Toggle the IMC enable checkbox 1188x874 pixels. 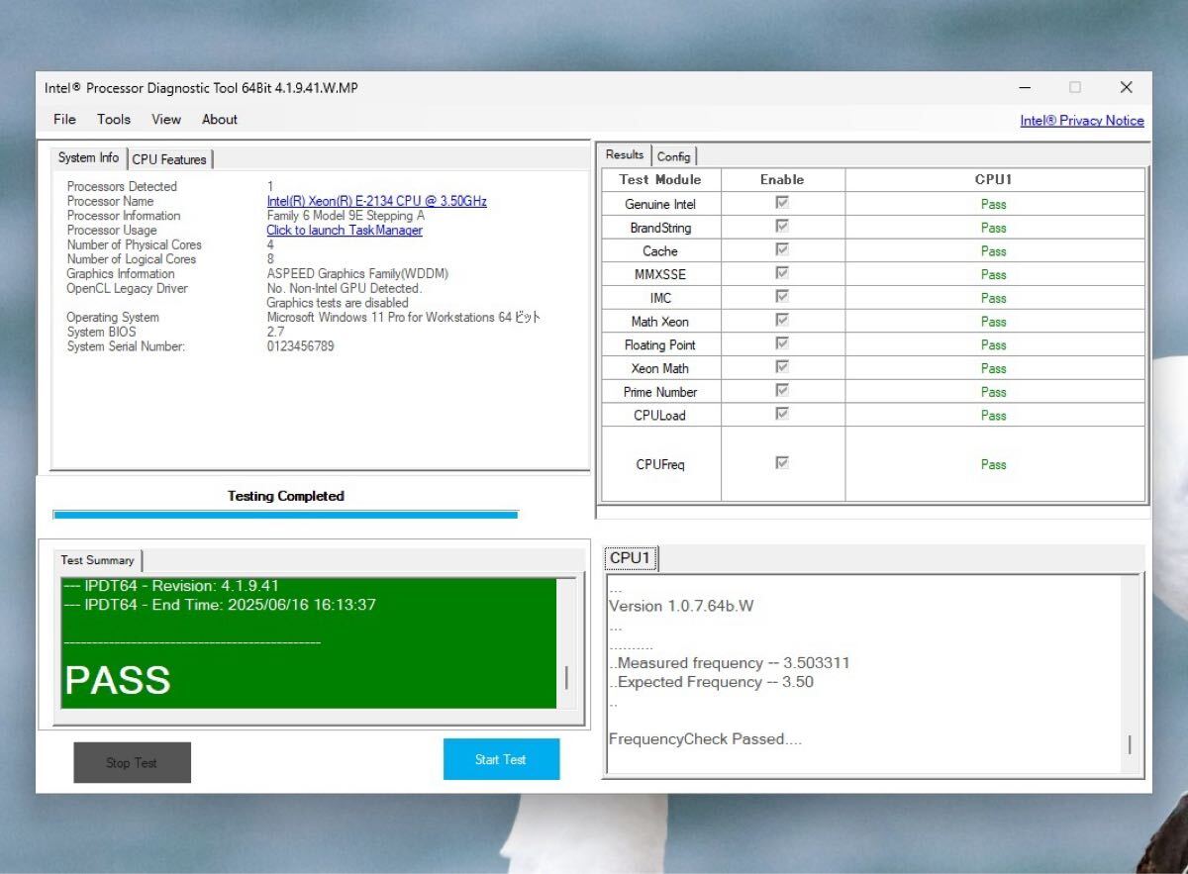point(782,297)
